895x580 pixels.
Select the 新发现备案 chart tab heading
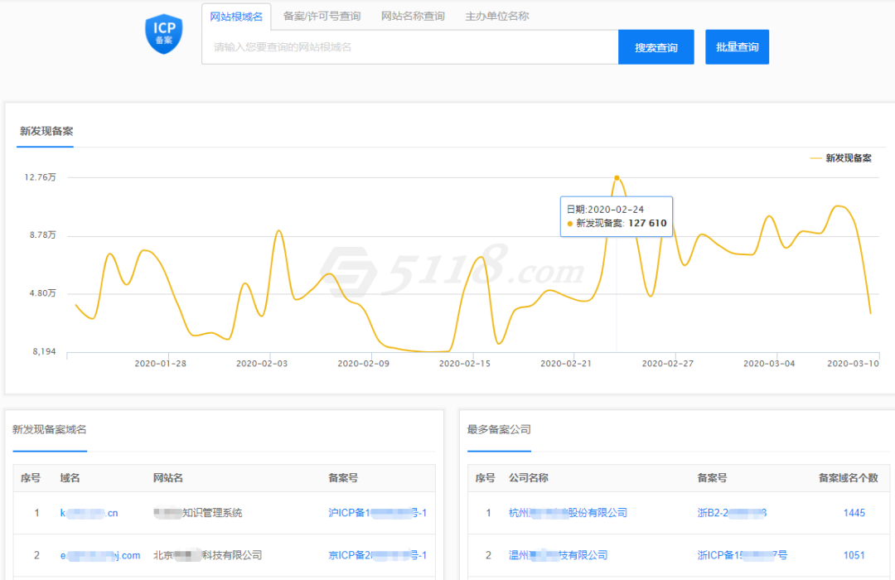coord(46,131)
